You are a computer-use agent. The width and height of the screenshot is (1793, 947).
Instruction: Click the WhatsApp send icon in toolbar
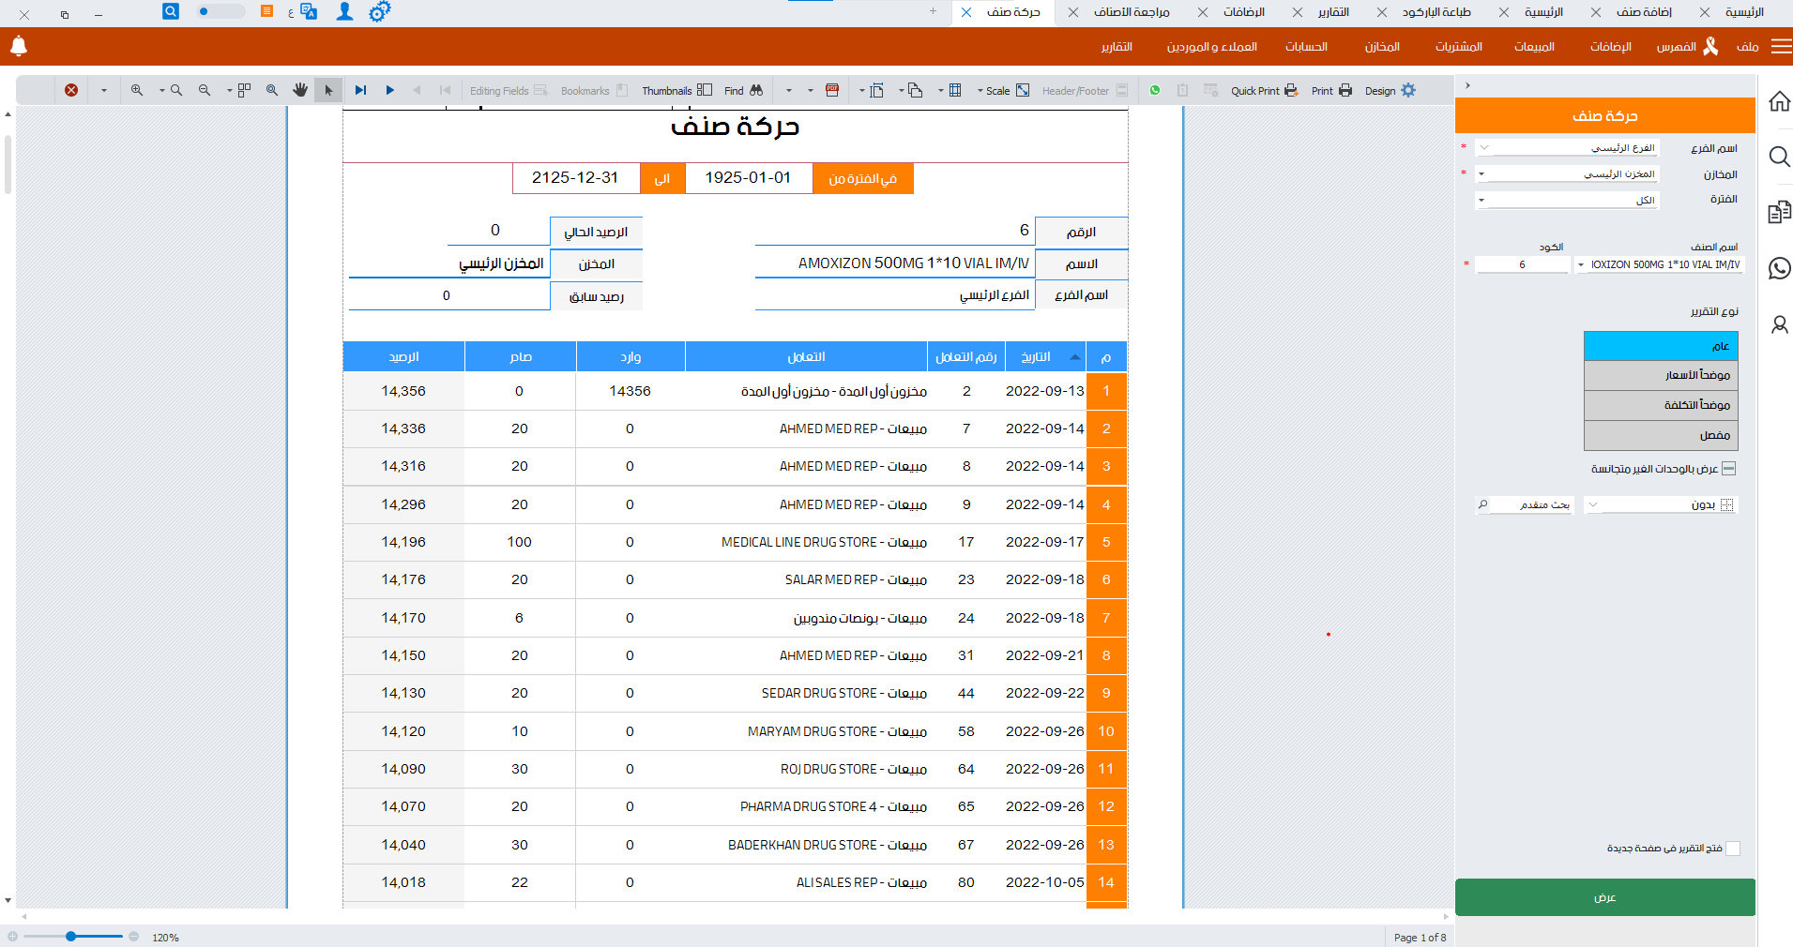tap(1155, 90)
